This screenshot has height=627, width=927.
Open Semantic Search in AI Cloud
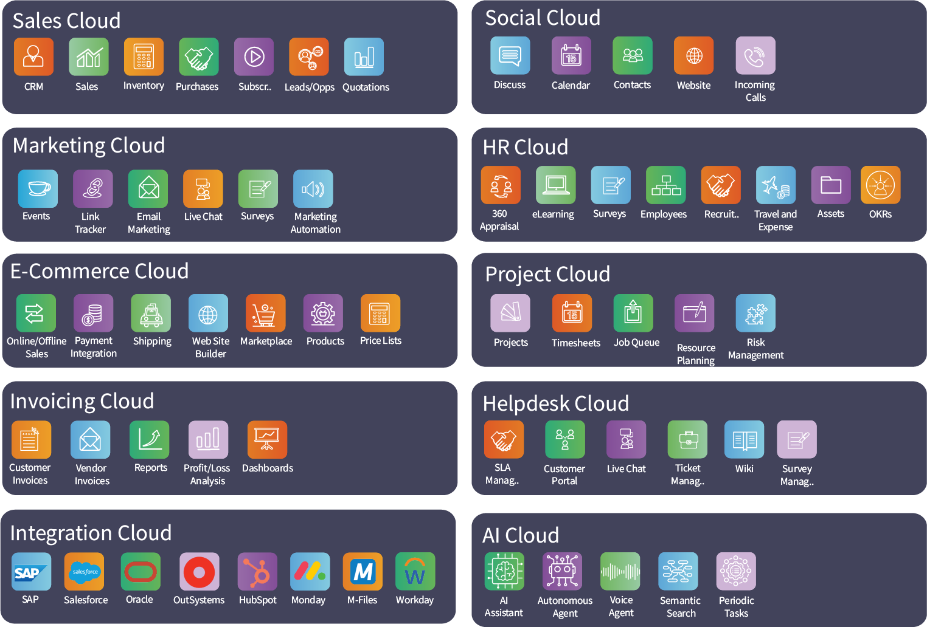coord(678,572)
